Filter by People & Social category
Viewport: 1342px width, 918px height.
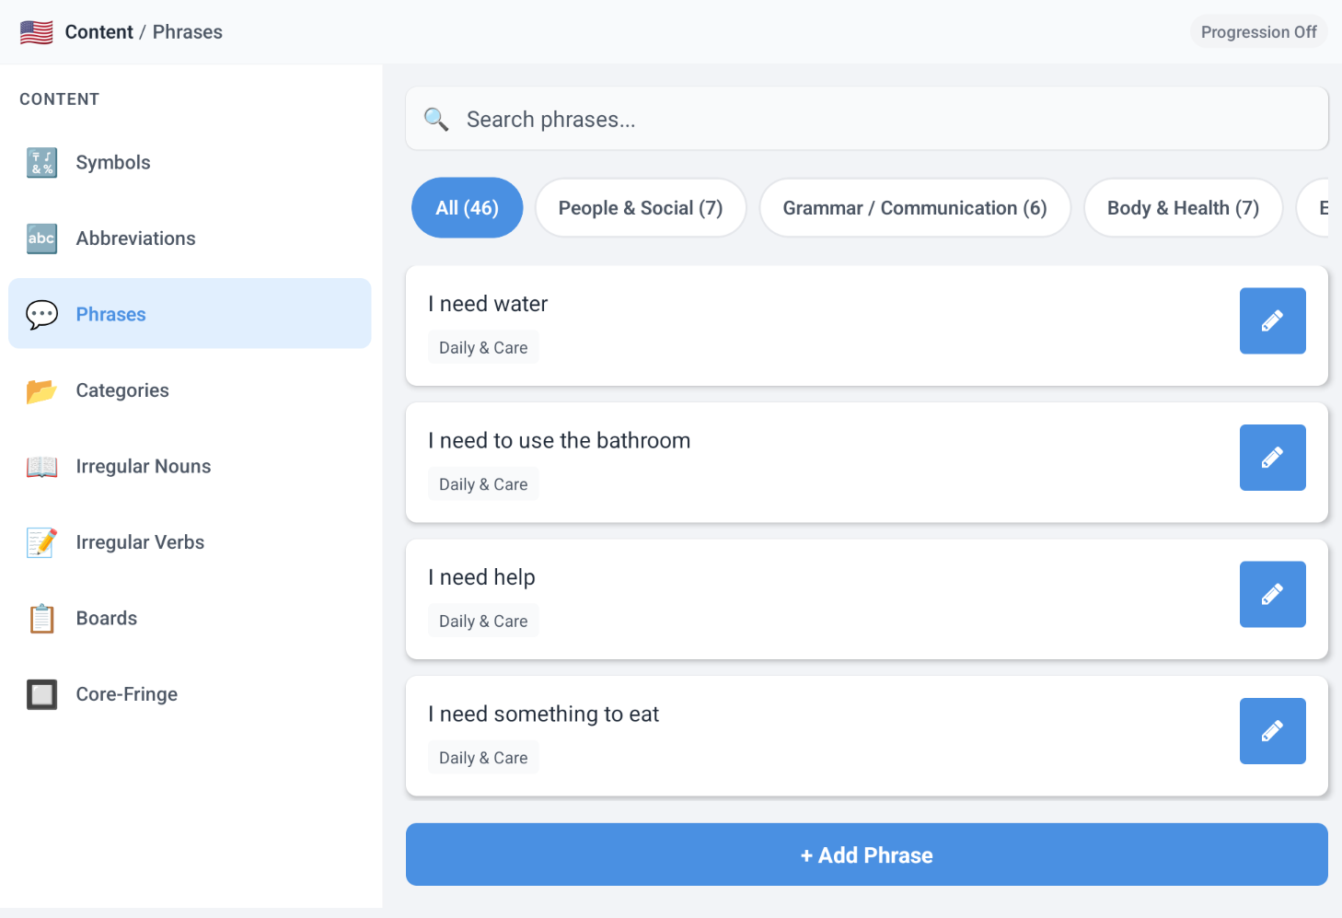(x=640, y=208)
